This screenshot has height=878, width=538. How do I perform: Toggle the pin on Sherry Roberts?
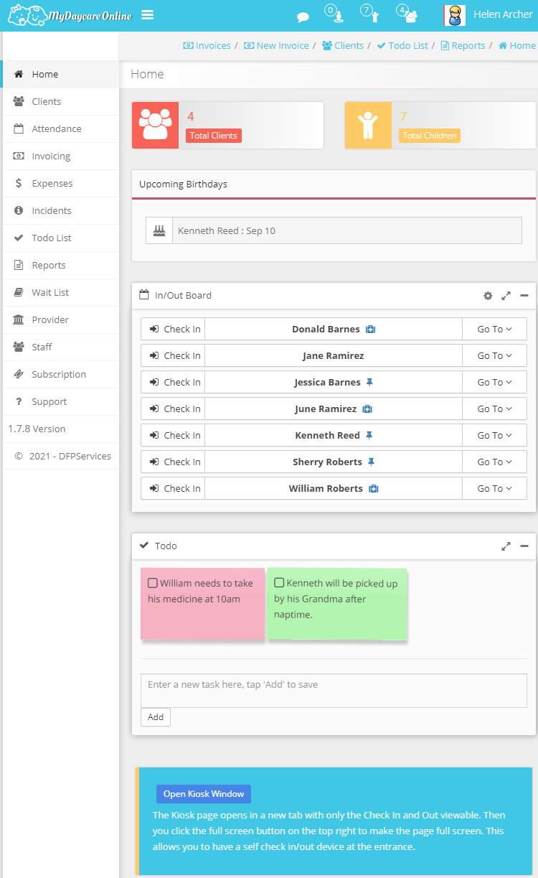[372, 462]
